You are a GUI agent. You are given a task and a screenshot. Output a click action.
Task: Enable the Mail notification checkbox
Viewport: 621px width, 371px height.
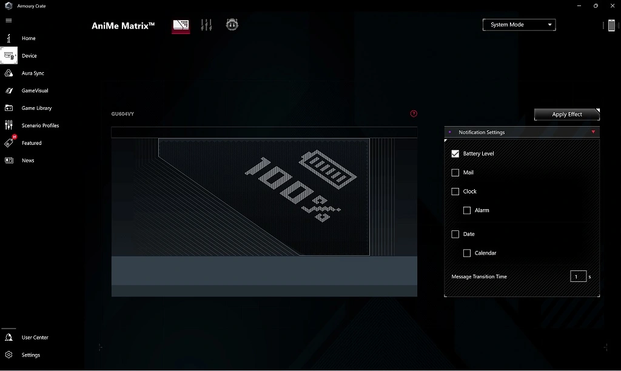click(455, 173)
